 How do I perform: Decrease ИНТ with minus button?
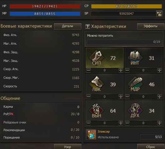(127, 70)
